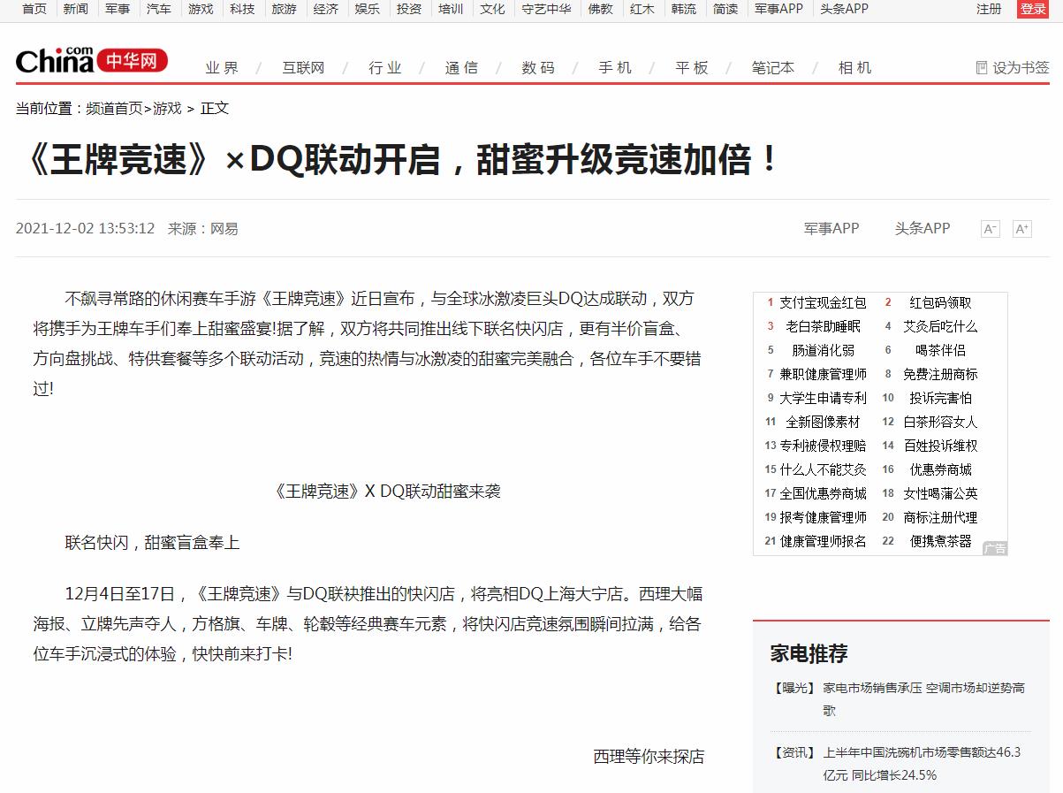Screen dimensions: 1063x793
Task: Open 上半年中国洗碗机市场 news article
Action: pos(922,764)
